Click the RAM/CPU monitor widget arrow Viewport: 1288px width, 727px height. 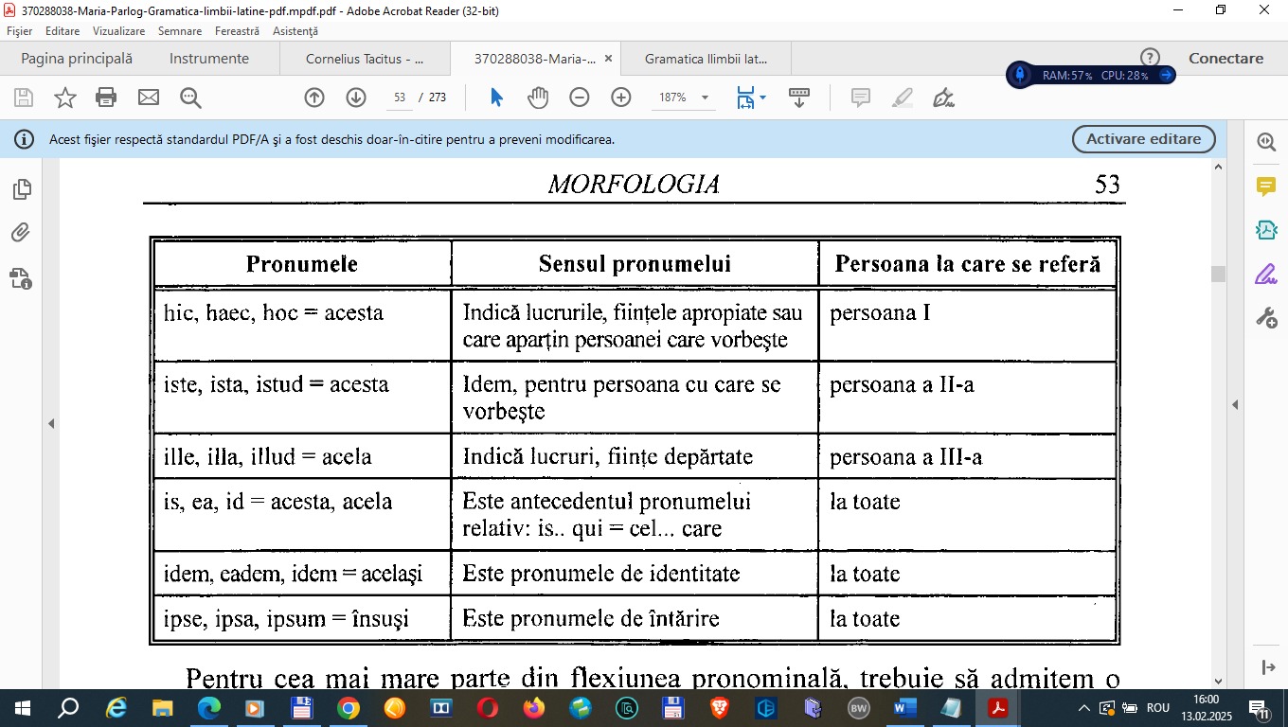pos(1166,75)
